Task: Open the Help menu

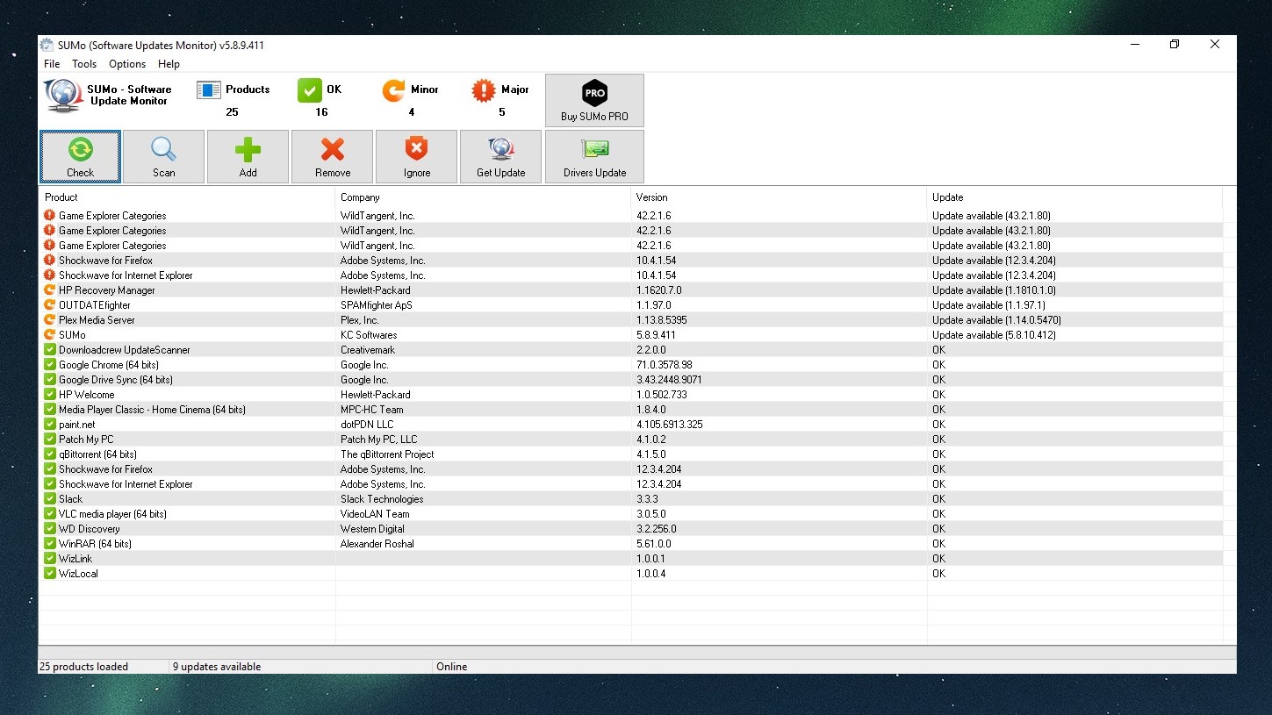Action: (169, 64)
